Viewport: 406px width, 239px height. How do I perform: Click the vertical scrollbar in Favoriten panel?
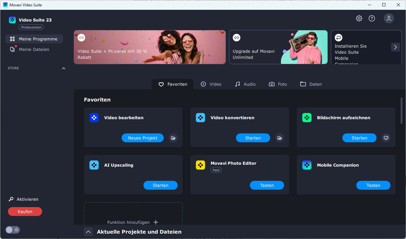[x=402, y=110]
